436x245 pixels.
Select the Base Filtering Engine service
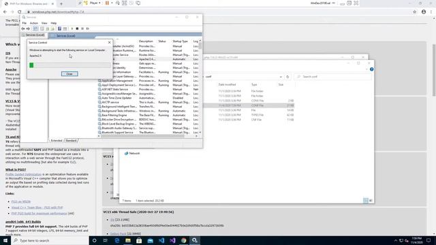coord(149,115)
